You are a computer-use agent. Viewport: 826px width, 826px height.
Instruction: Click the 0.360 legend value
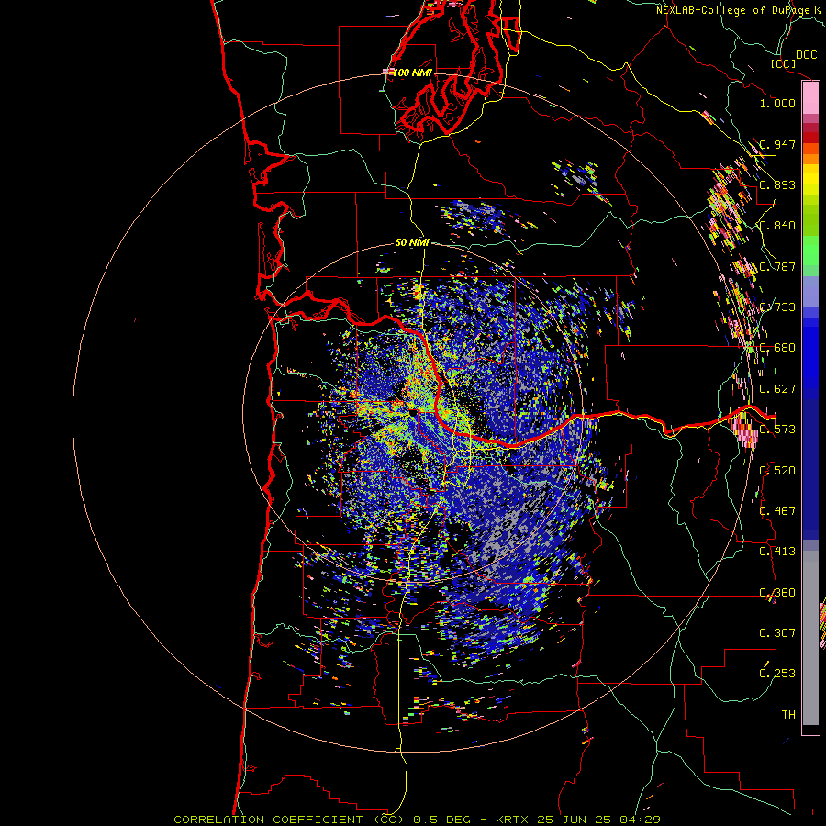tap(777, 592)
